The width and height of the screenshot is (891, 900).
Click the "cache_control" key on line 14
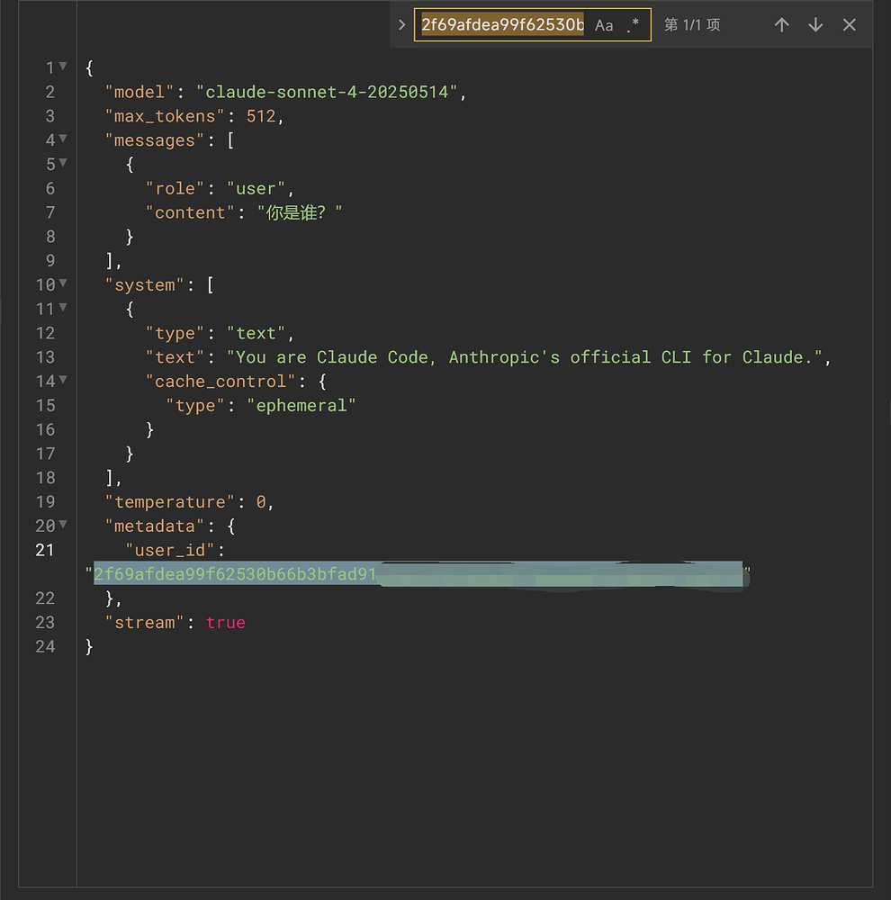pyautogui.click(x=220, y=381)
